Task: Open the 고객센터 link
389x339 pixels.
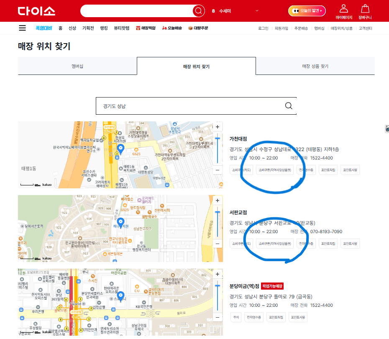Action: (x=366, y=28)
